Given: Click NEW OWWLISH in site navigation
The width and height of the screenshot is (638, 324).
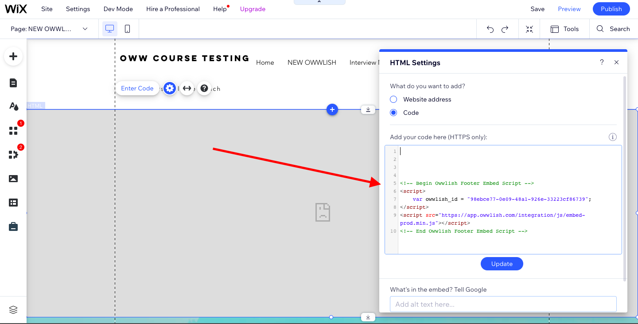Looking at the screenshot, I should tap(312, 62).
